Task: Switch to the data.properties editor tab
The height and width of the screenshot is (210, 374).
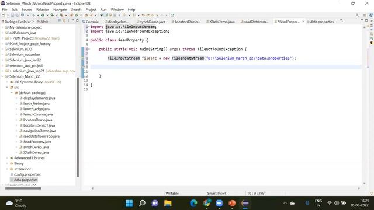Action: click(x=320, y=22)
